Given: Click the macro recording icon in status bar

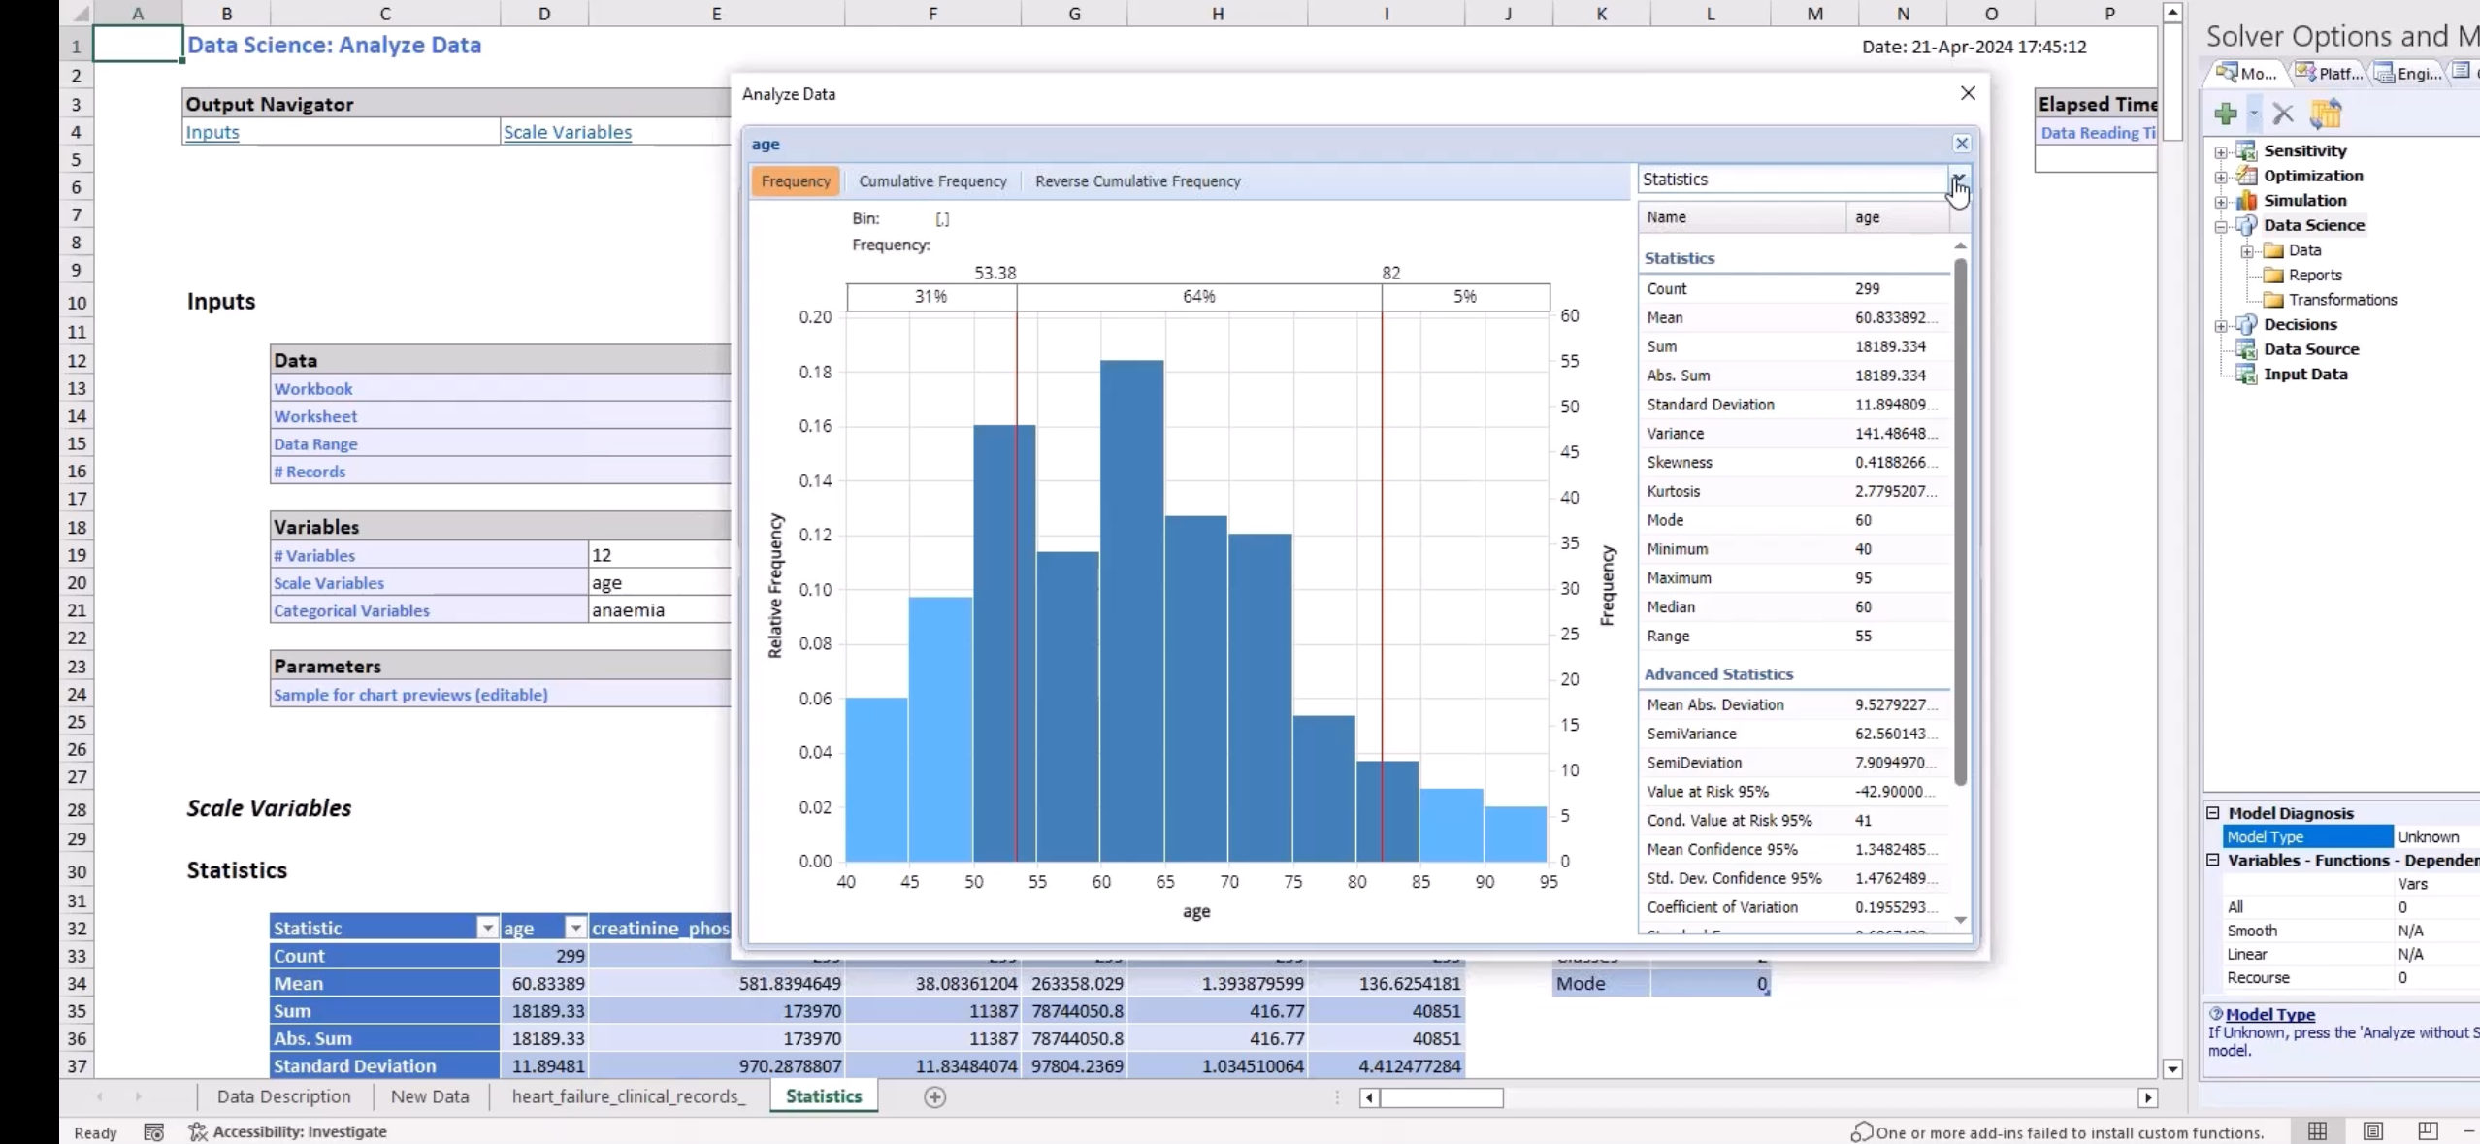Looking at the screenshot, I should (153, 1131).
